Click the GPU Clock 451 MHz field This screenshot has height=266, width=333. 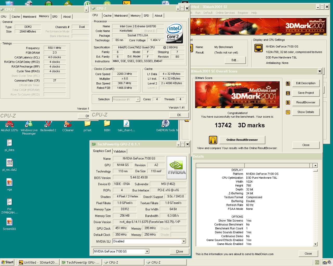tap(121, 228)
